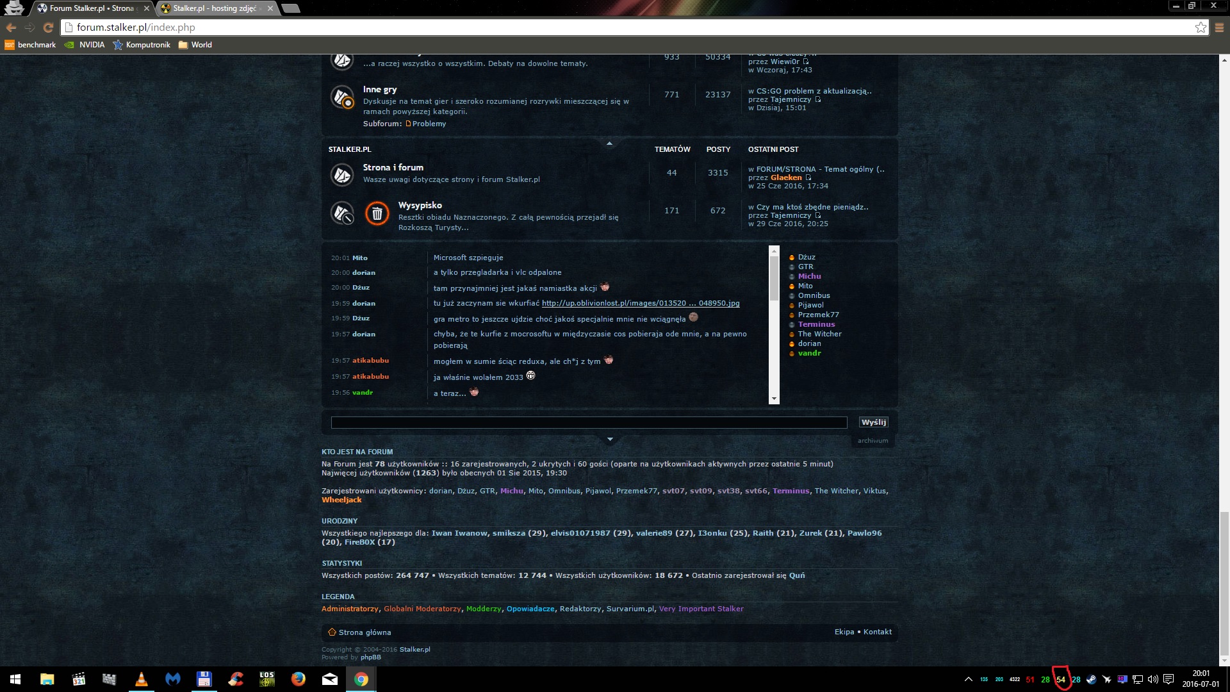Click the page vertical scrollbar thumb
This screenshot has width=1230, height=692.
click(x=1224, y=583)
